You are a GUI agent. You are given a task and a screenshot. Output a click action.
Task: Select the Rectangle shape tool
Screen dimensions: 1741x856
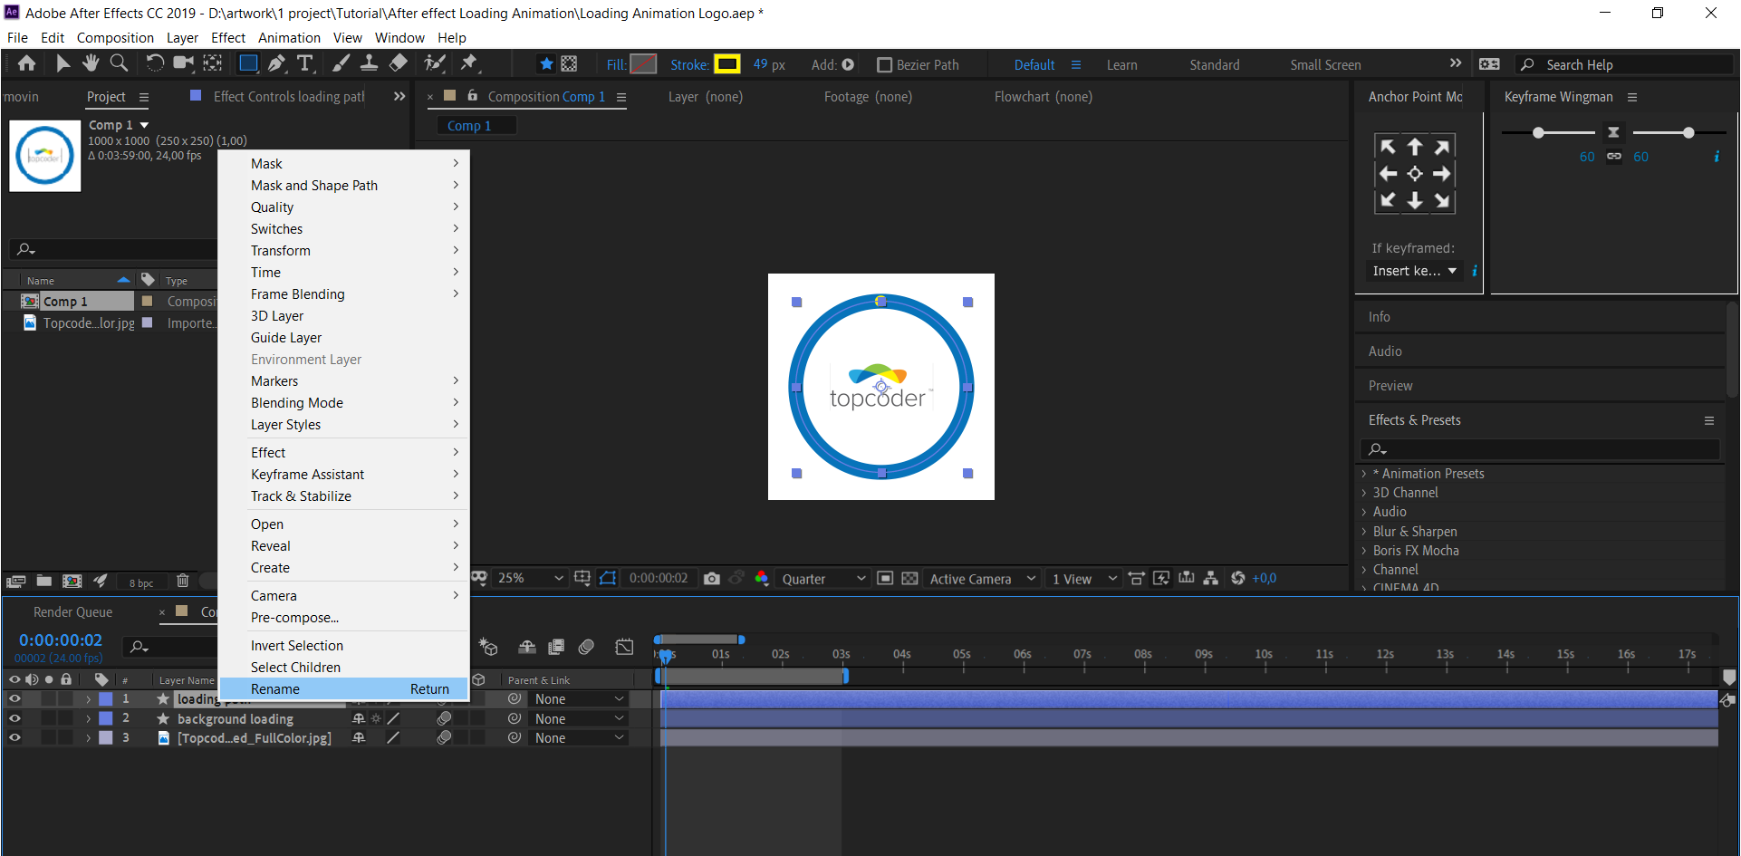248,63
